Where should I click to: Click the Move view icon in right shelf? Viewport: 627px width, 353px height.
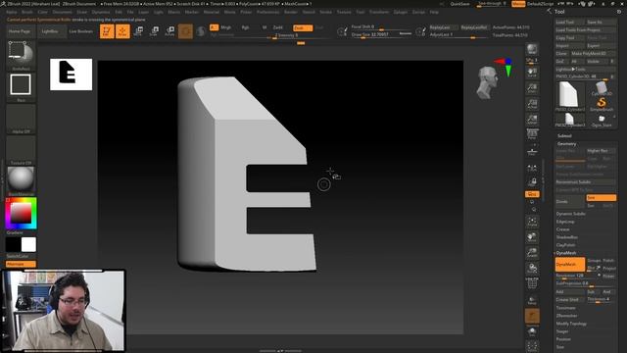pyautogui.click(x=532, y=237)
